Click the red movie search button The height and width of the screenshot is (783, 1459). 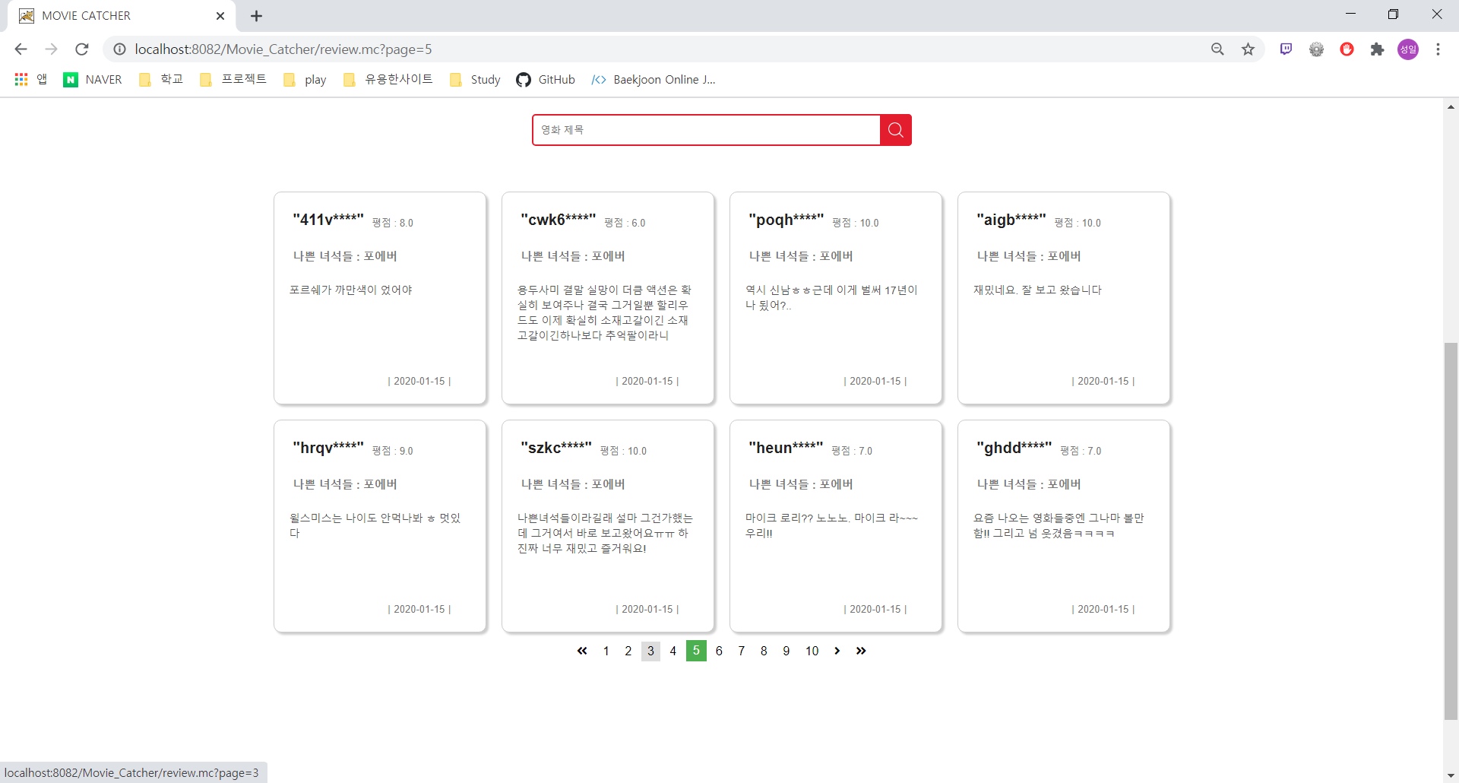(x=895, y=130)
